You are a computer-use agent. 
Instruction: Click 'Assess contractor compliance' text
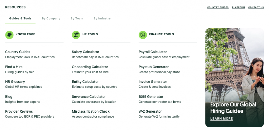tap(93, 117)
